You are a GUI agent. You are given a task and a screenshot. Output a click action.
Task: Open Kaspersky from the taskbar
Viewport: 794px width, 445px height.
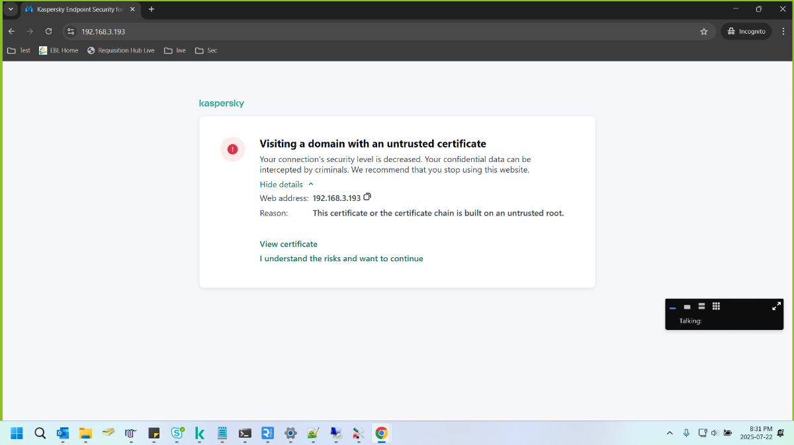[200, 434]
